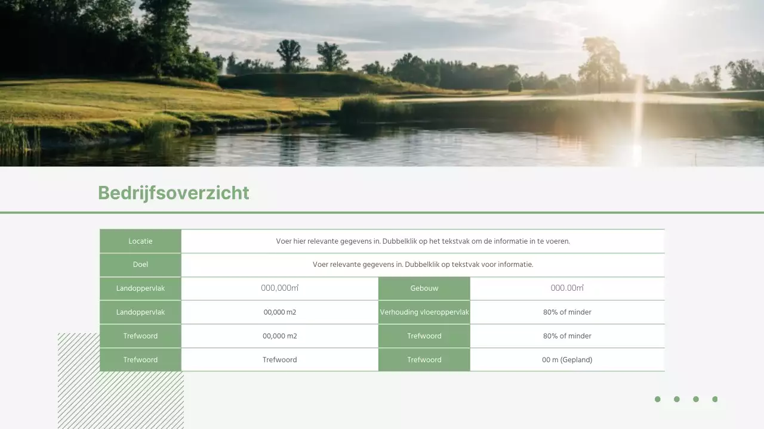This screenshot has width=764, height=429.
Task: Select the '80% of minder' value cell
Action: click(x=568, y=312)
